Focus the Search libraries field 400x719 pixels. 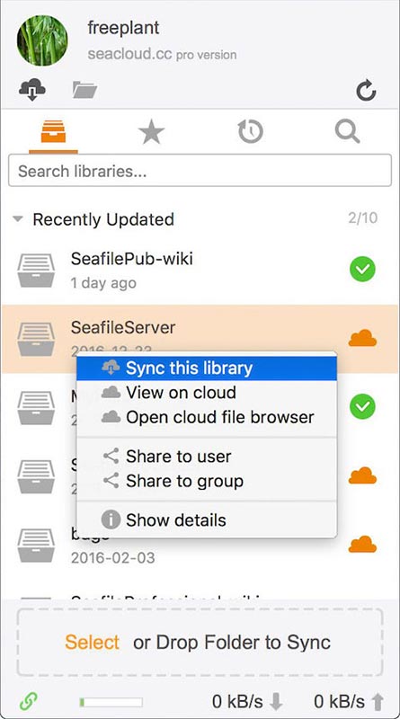tap(200, 171)
